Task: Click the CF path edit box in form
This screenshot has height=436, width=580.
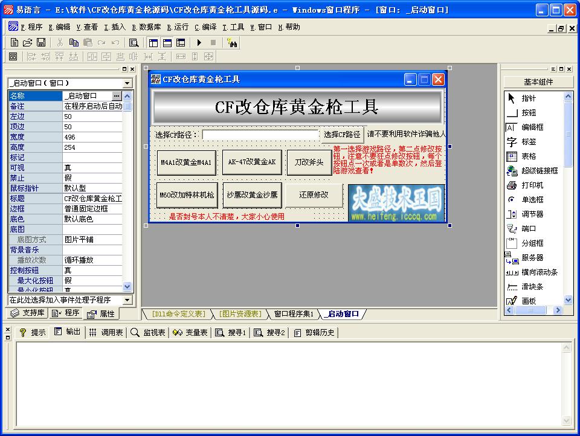Action: point(260,135)
